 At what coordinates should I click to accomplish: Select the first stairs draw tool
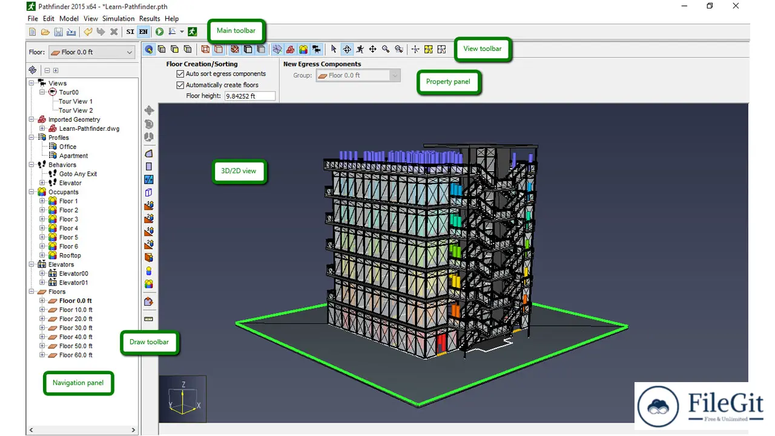(x=149, y=206)
